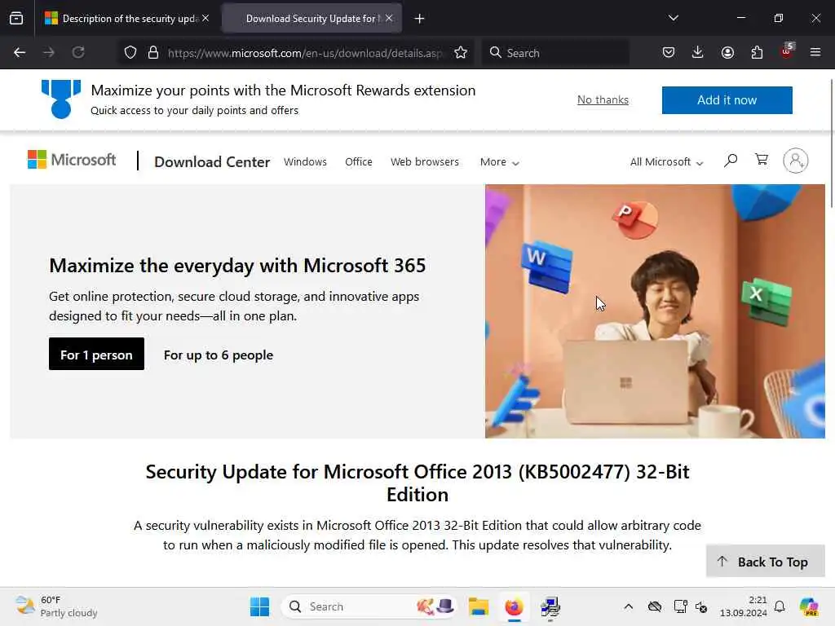Open the Firefox hamburger application menu
835x626 pixels.
(815, 52)
